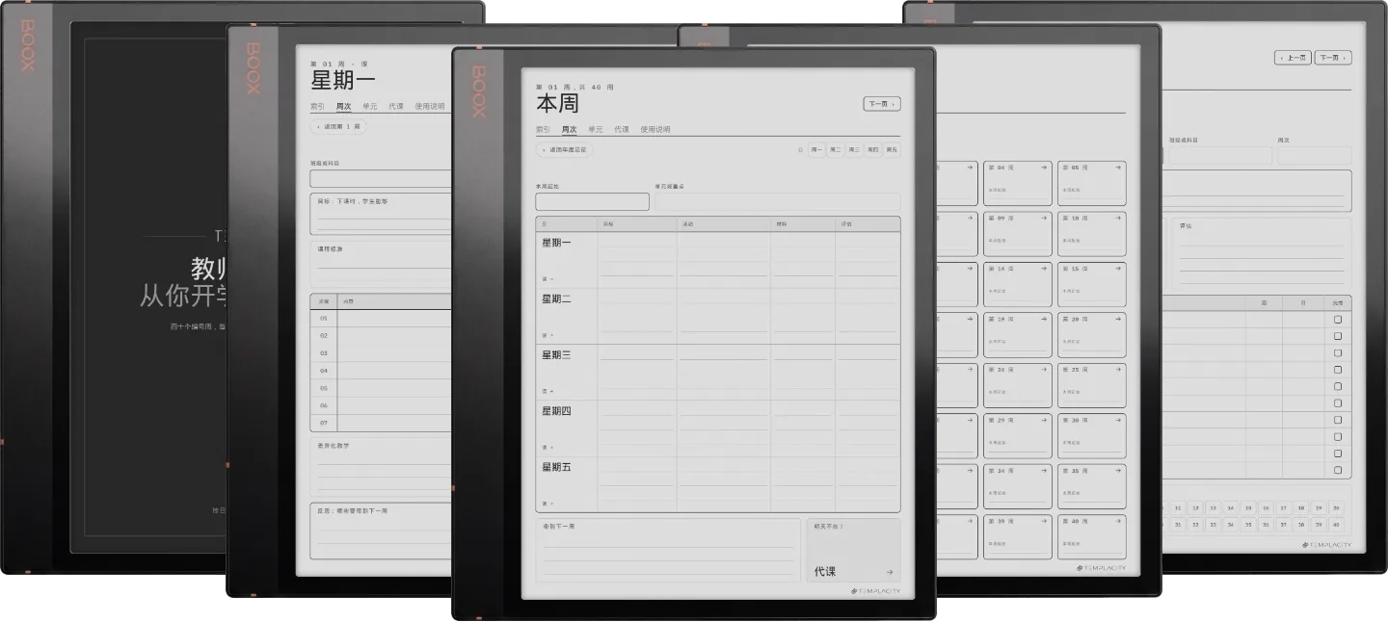Open 使用说明 tab on the 本周 page
The image size is (1388, 622).
[x=655, y=129]
